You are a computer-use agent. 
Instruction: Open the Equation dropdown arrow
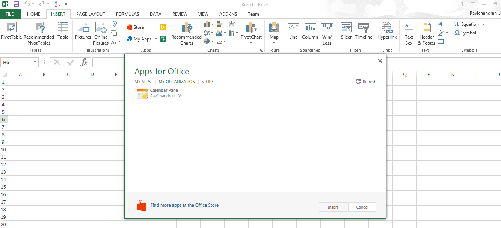point(483,24)
